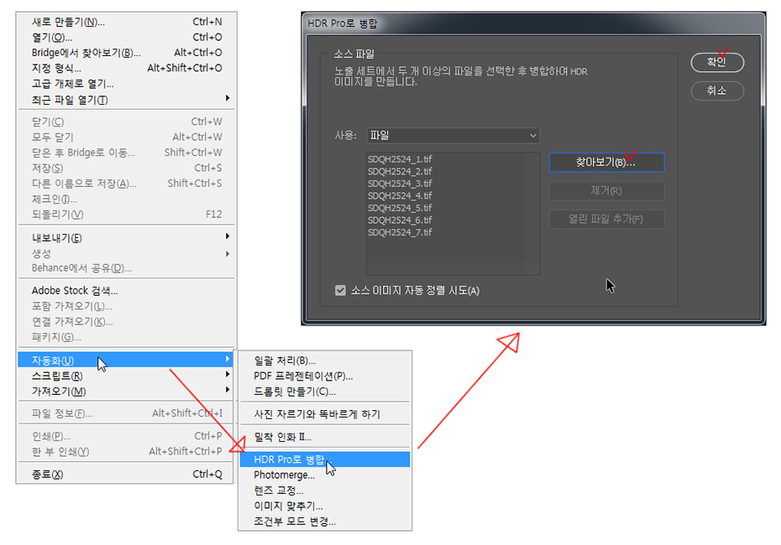Select 렌즈 교정 entry
The height and width of the screenshot is (545, 781).
tap(325, 490)
